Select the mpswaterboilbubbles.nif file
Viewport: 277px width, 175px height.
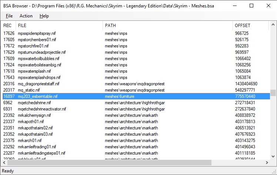point(39,59)
